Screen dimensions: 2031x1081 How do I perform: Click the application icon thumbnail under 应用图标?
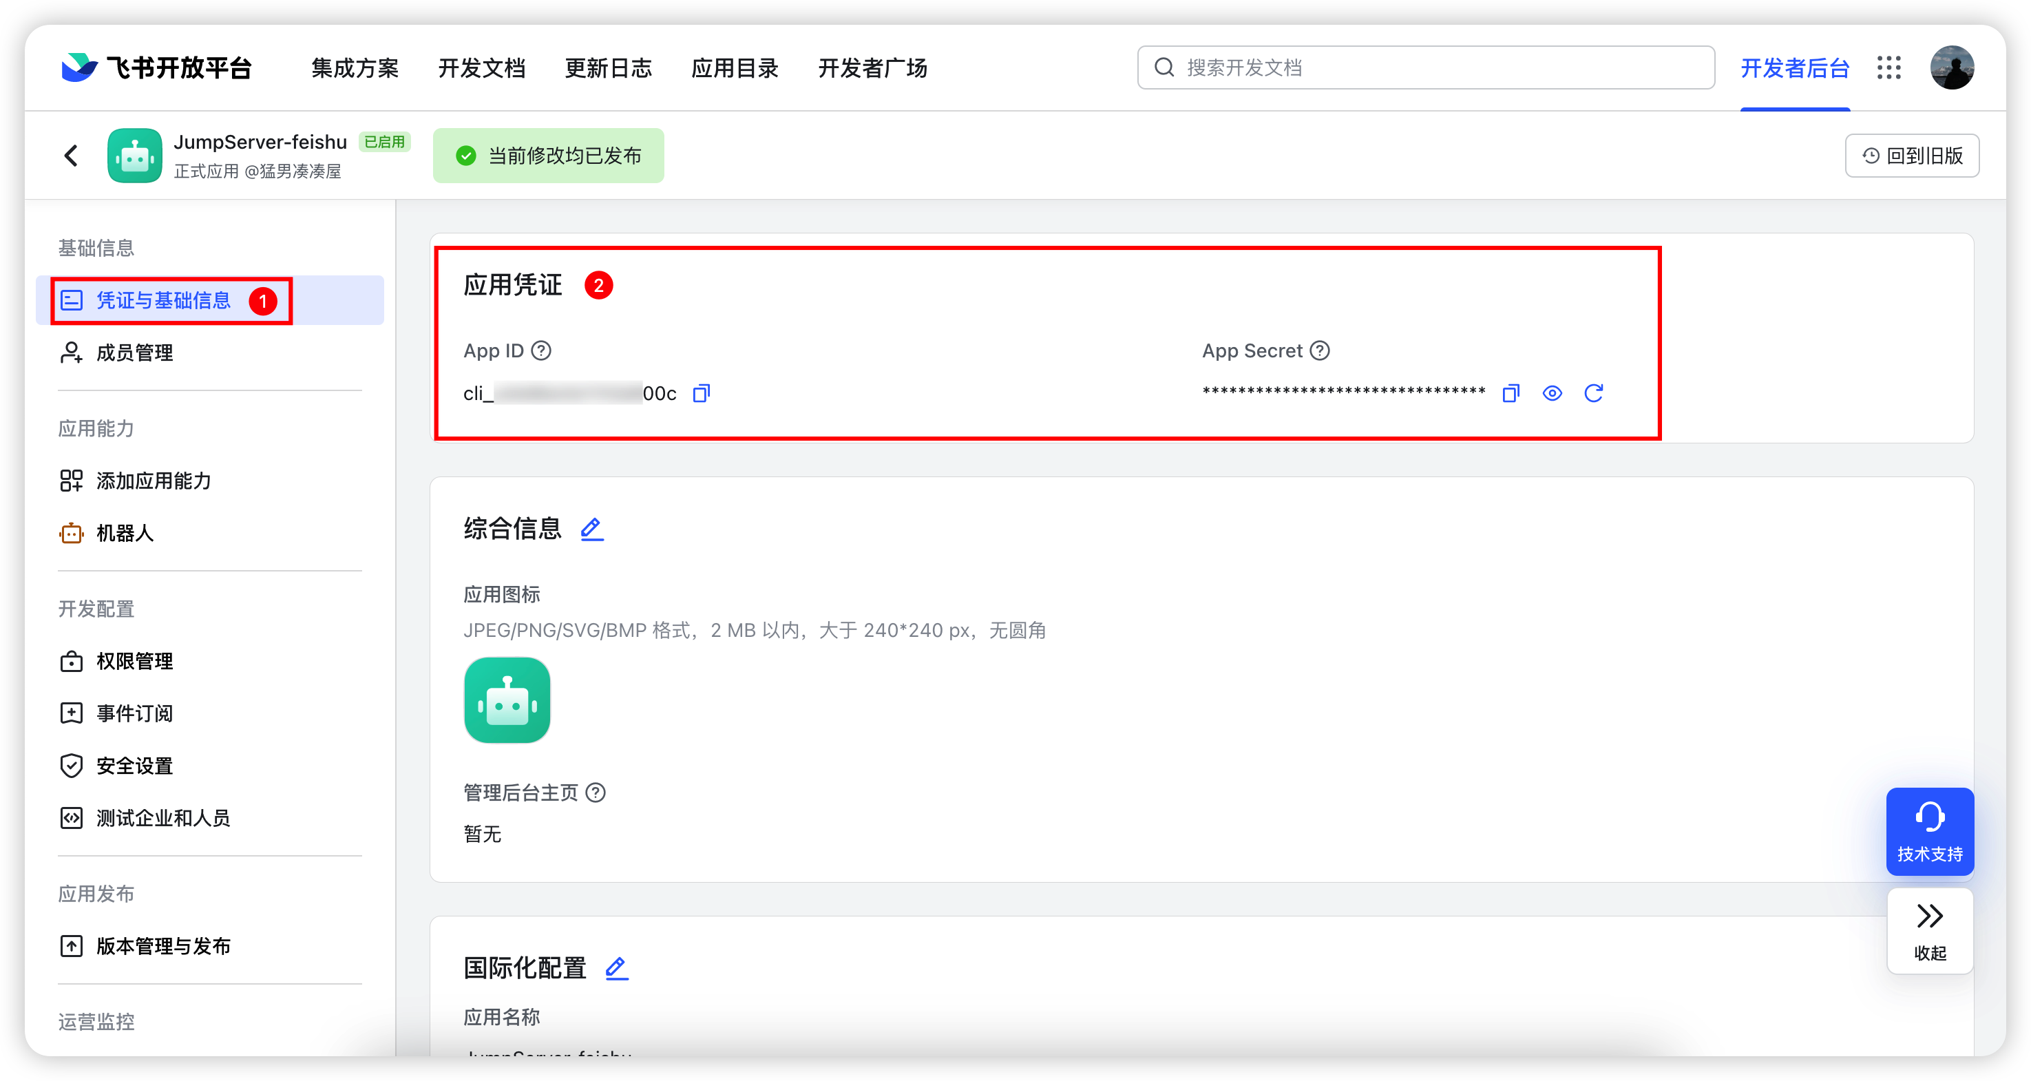coord(507,700)
